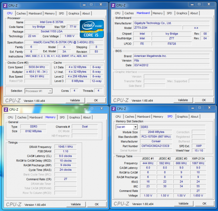Open Mainboard tab in CPU window

(x=35, y=14)
